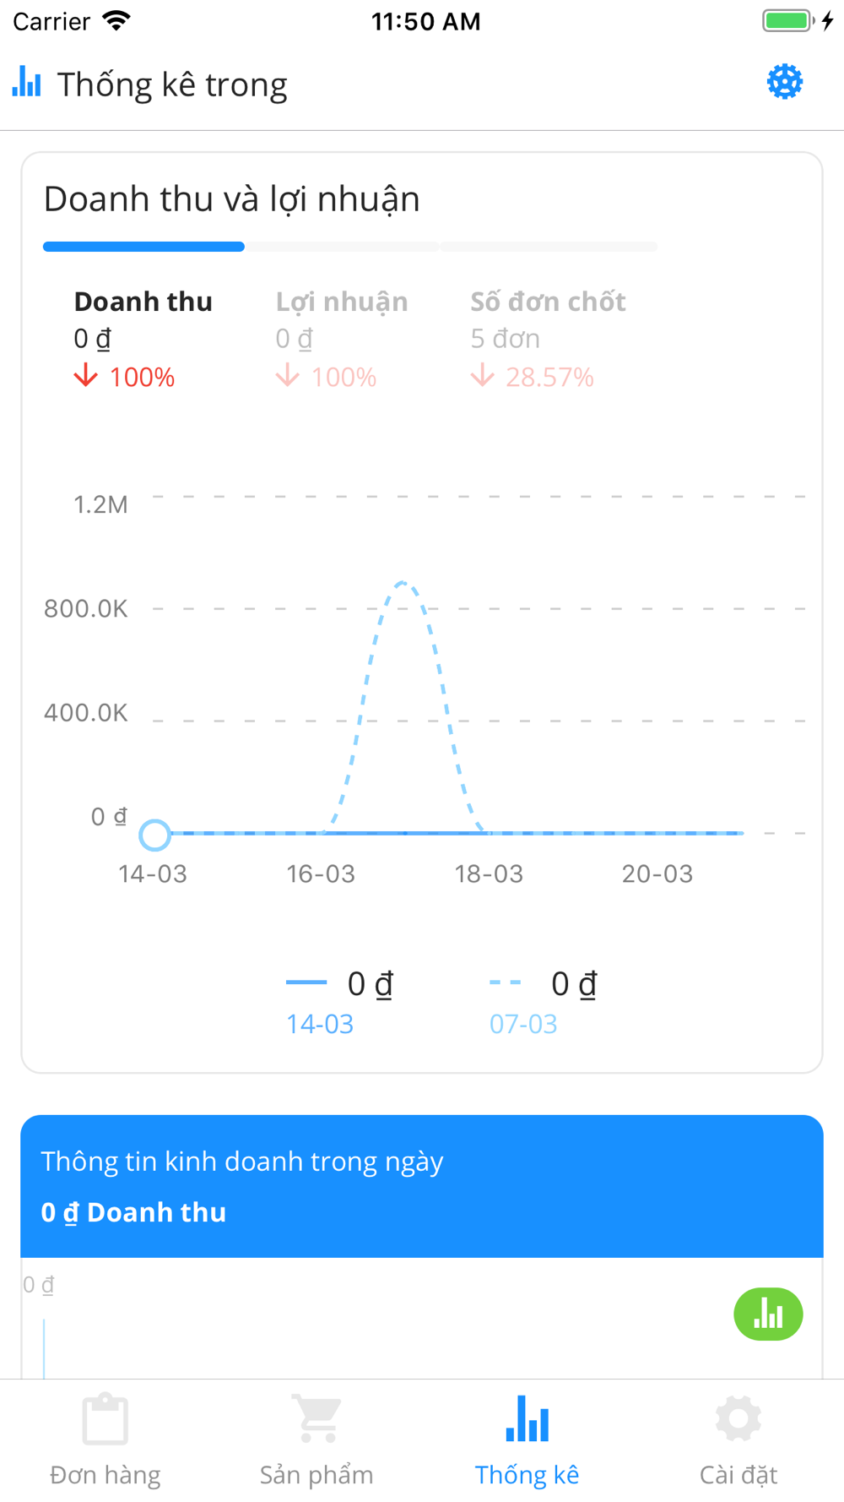Screen dimensions: 844x1502
Task: Tap the red down arrow under Doanh thu
Action: [x=85, y=375]
